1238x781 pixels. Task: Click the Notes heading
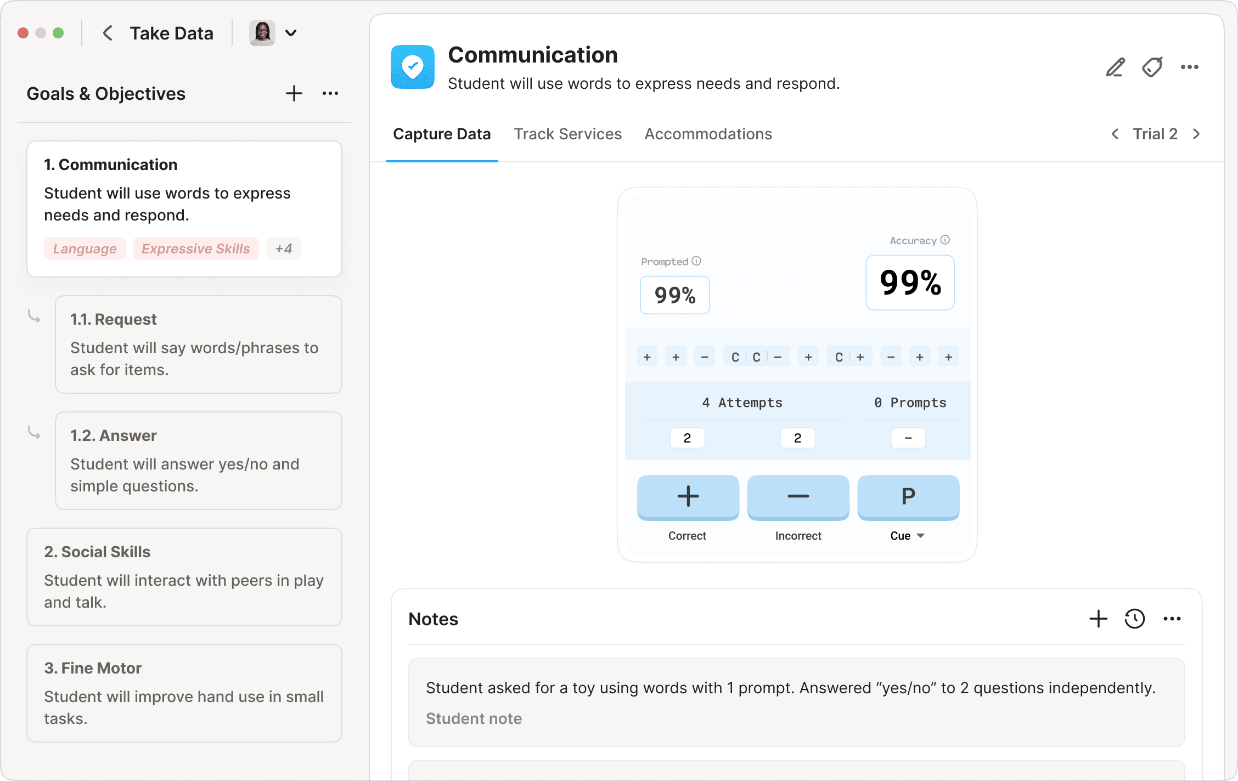coord(434,619)
